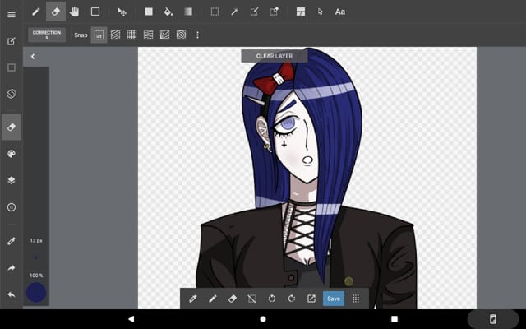Open the hamburger main menu
This screenshot has height=329, width=526.
12,14
